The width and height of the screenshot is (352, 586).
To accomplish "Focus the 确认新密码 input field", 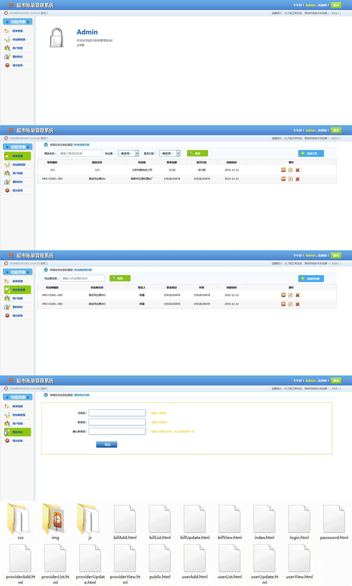I will coord(117,431).
